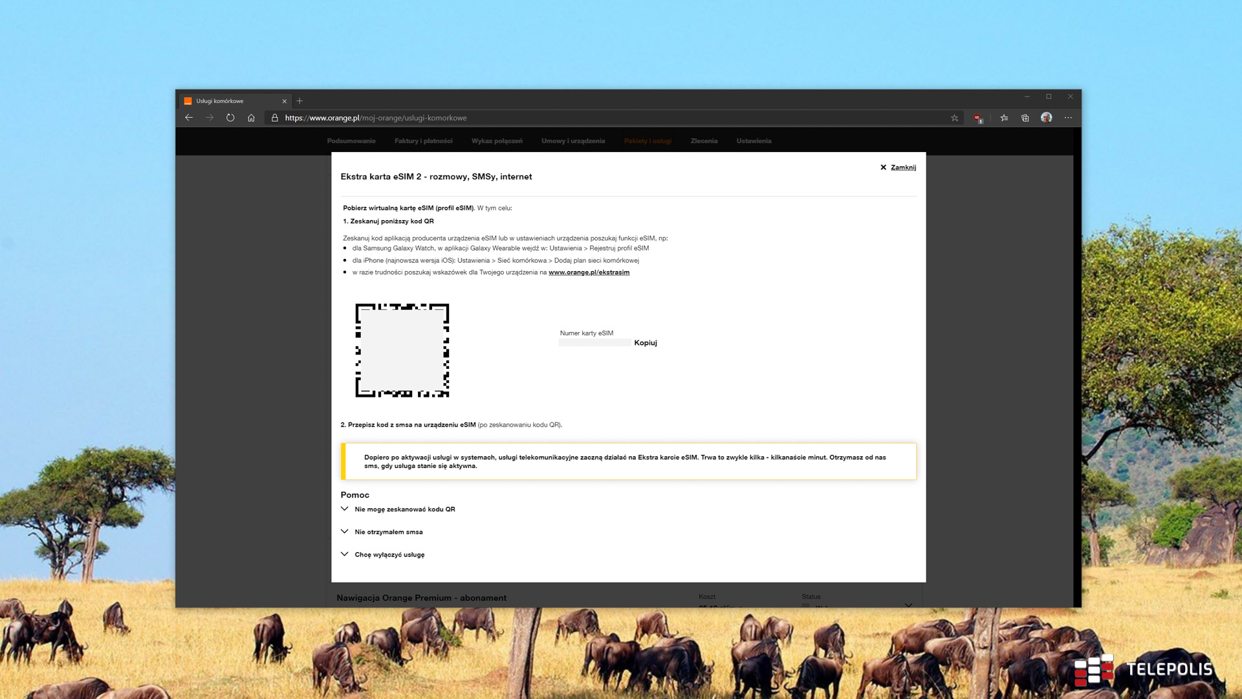Image resolution: width=1242 pixels, height=699 pixels.
Task: Open the Faktury i płatności menu item
Action: click(423, 141)
